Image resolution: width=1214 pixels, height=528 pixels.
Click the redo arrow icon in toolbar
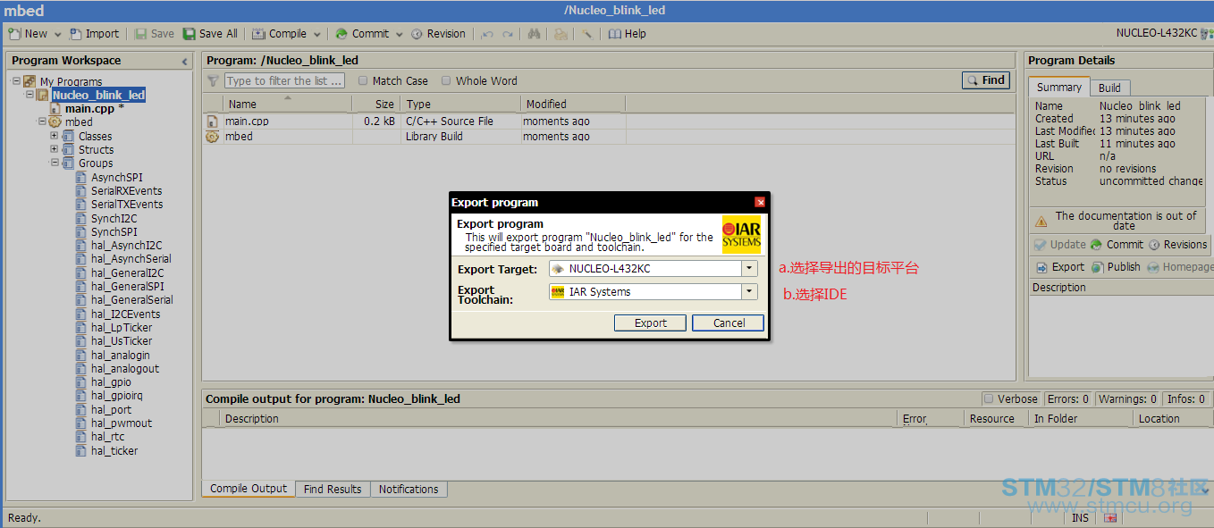pyautogui.click(x=508, y=34)
